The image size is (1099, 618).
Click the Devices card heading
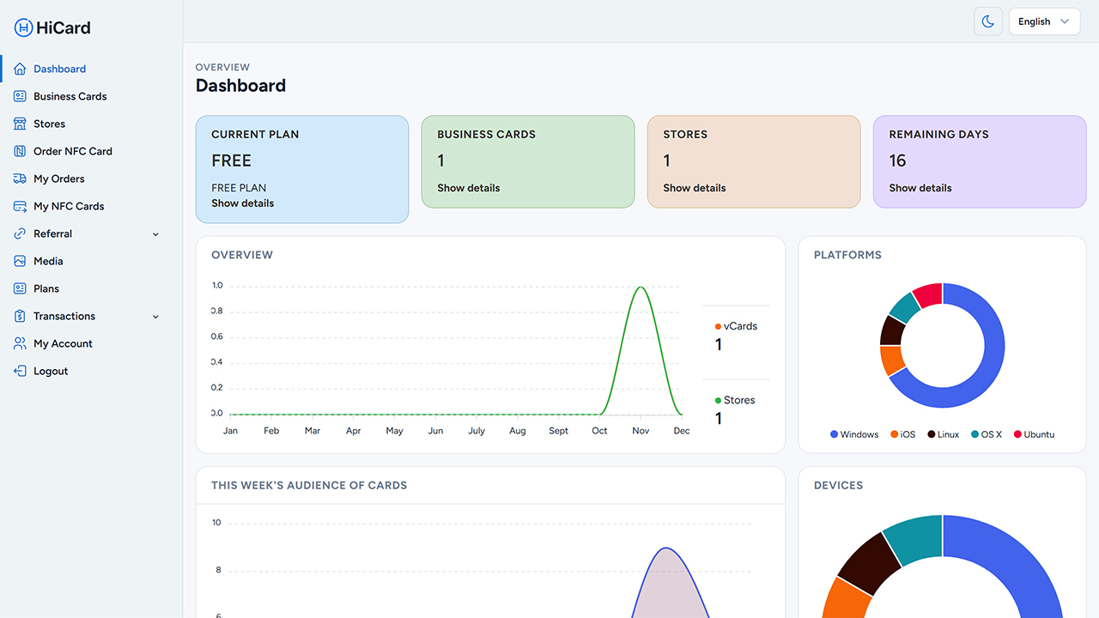coord(839,485)
